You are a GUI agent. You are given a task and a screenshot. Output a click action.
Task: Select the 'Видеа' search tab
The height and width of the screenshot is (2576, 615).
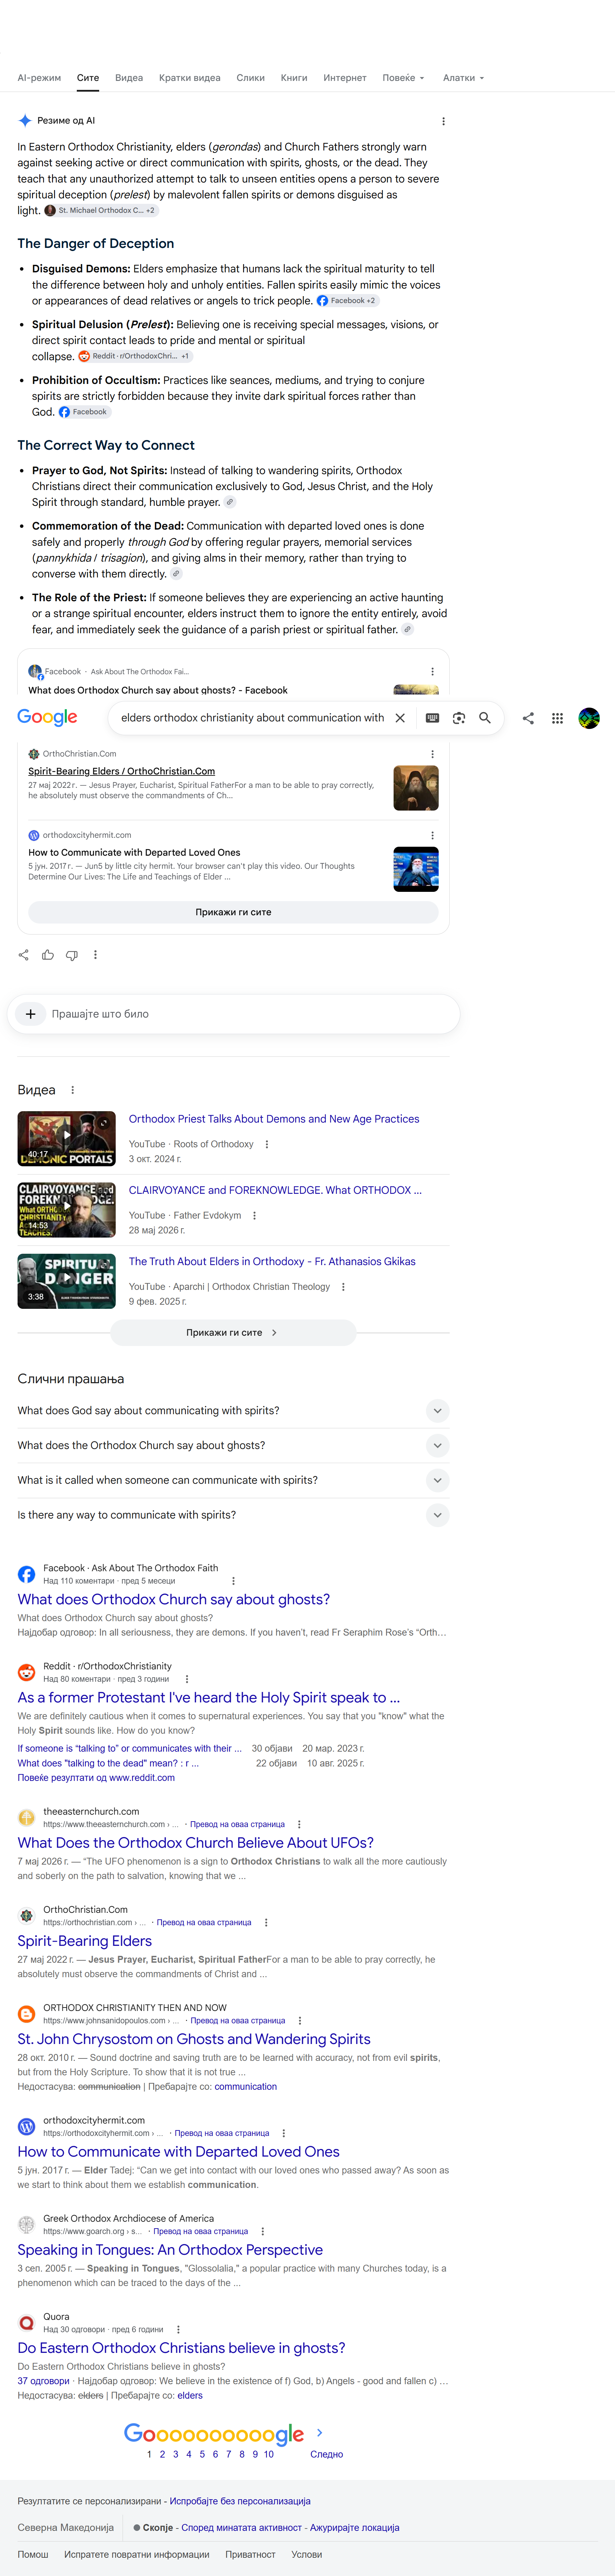click(x=129, y=78)
